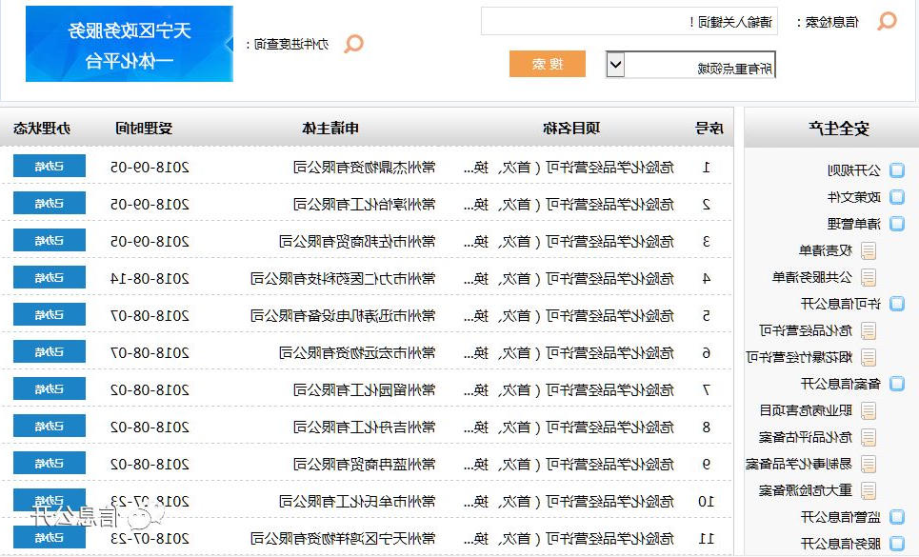Viewport: 919px width, 557px height.
Task: Open the 常州蓝冉商贸有限公司 applicant entry
Action: [x=365, y=465]
